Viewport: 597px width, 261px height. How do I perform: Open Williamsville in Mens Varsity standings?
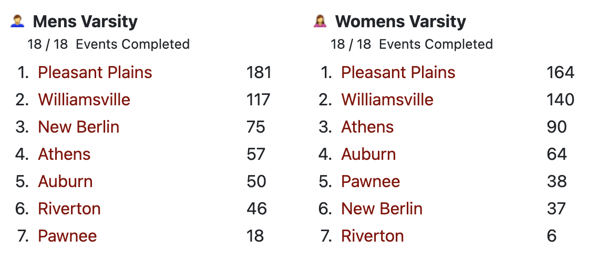click(x=84, y=100)
